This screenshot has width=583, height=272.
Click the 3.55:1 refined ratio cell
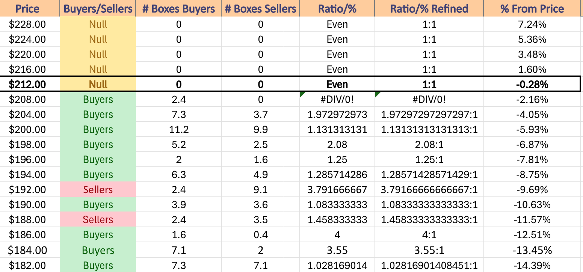tap(429, 250)
